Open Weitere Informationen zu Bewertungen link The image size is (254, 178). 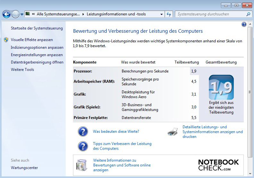(x=122, y=165)
